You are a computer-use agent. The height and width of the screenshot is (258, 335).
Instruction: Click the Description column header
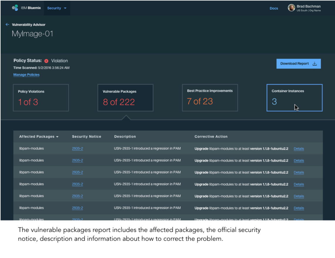pos(125,136)
